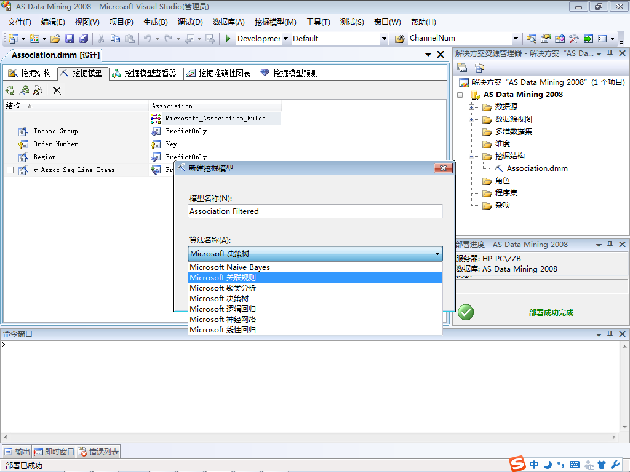
Task: Choose Microsoft 神经网络 algorithm
Action: coord(315,319)
